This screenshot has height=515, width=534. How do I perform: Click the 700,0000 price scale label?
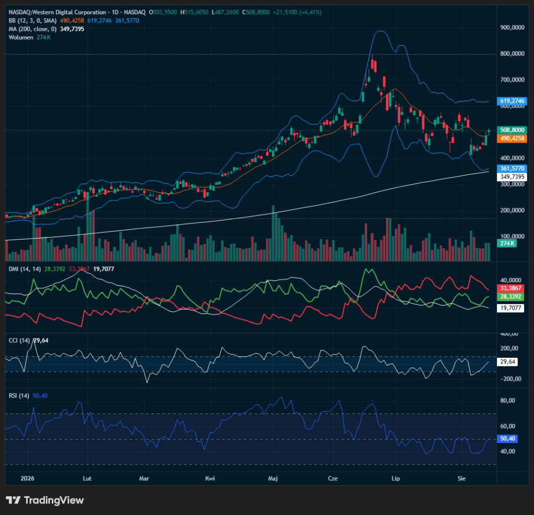(x=512, y=80)
